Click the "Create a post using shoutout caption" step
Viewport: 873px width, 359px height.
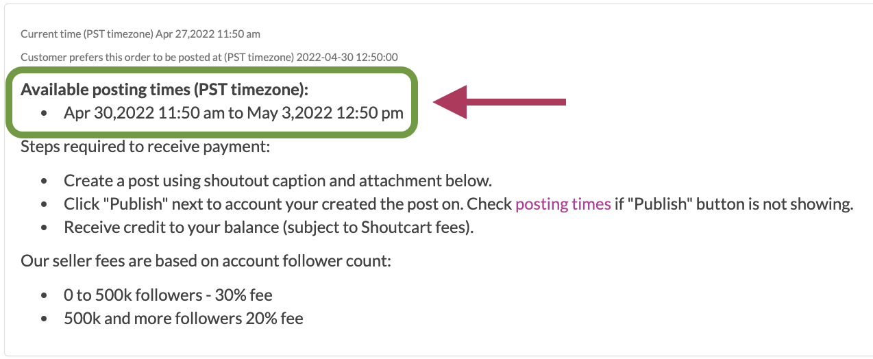[x=278, y=181]
